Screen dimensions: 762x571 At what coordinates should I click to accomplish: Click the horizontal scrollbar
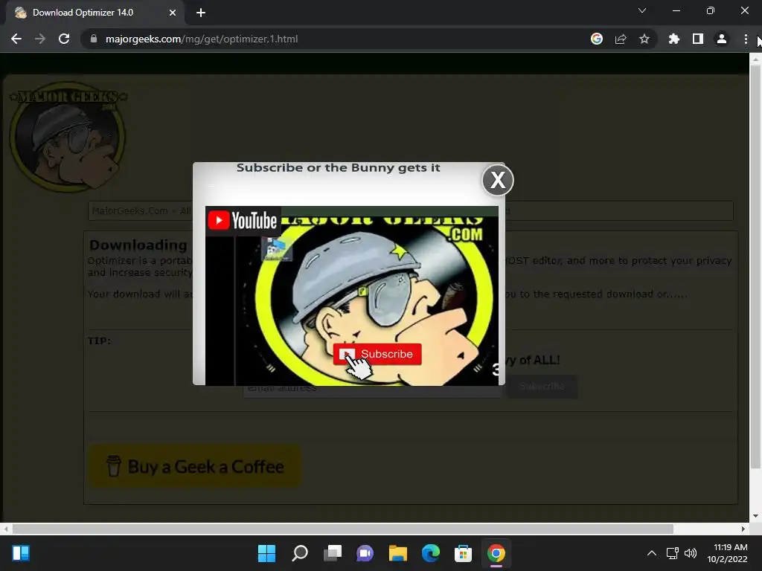click(x=342, y=529)
